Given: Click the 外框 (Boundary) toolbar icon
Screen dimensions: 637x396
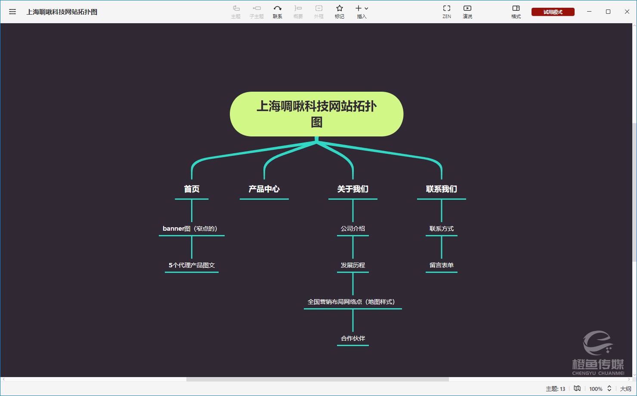Looking at the screenshot, I should point(318,12).
